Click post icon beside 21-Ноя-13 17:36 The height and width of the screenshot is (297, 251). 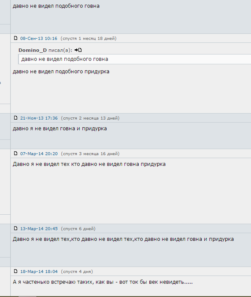16,118
